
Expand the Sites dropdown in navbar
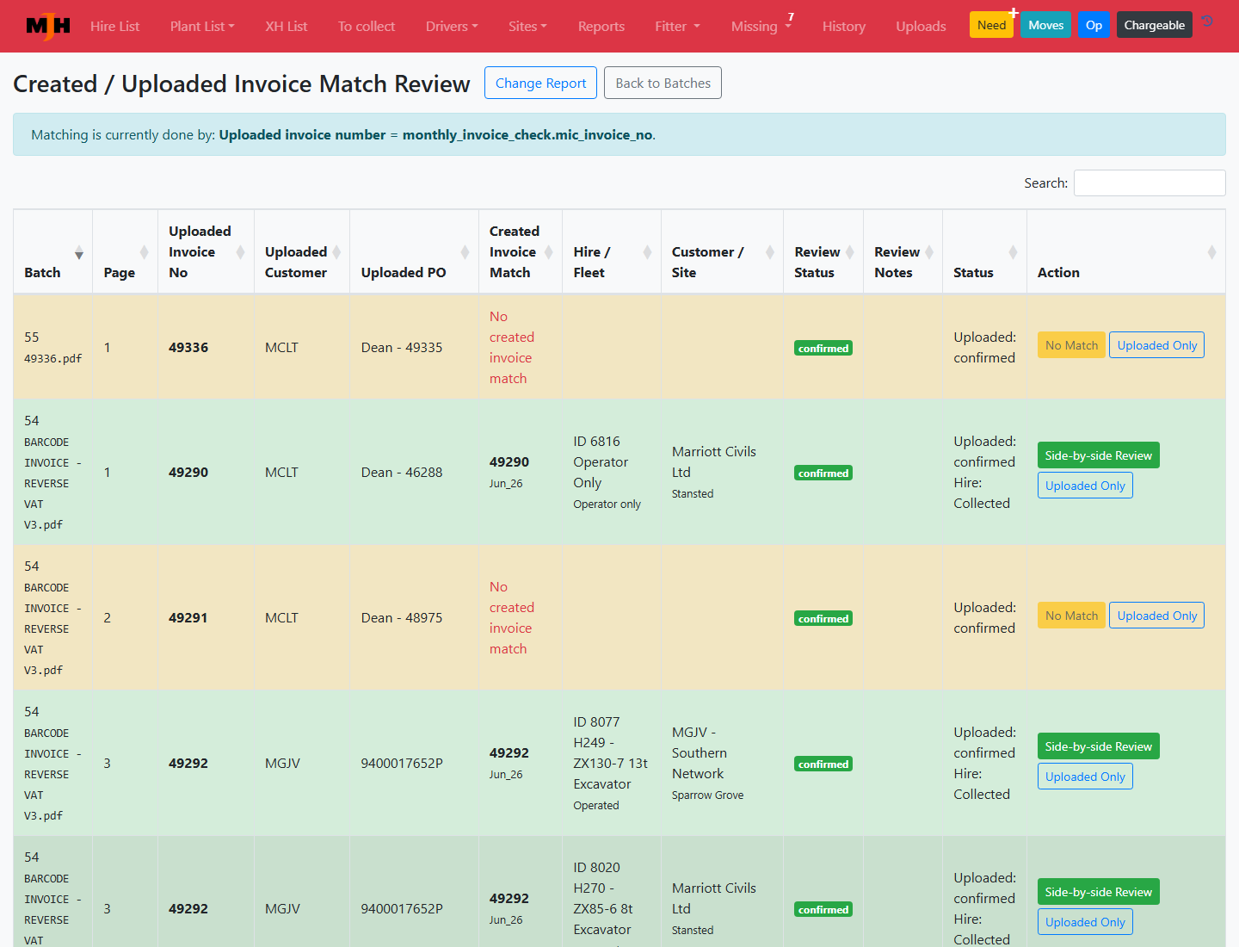point(527,26)
